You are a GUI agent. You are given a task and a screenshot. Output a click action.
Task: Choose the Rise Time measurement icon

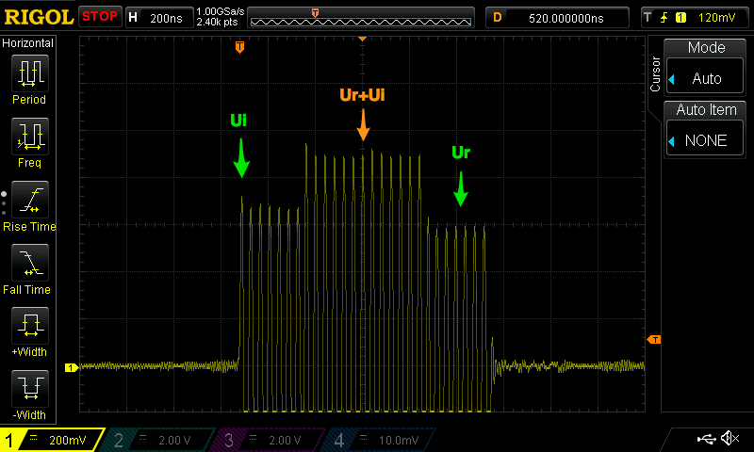[28, 201]
